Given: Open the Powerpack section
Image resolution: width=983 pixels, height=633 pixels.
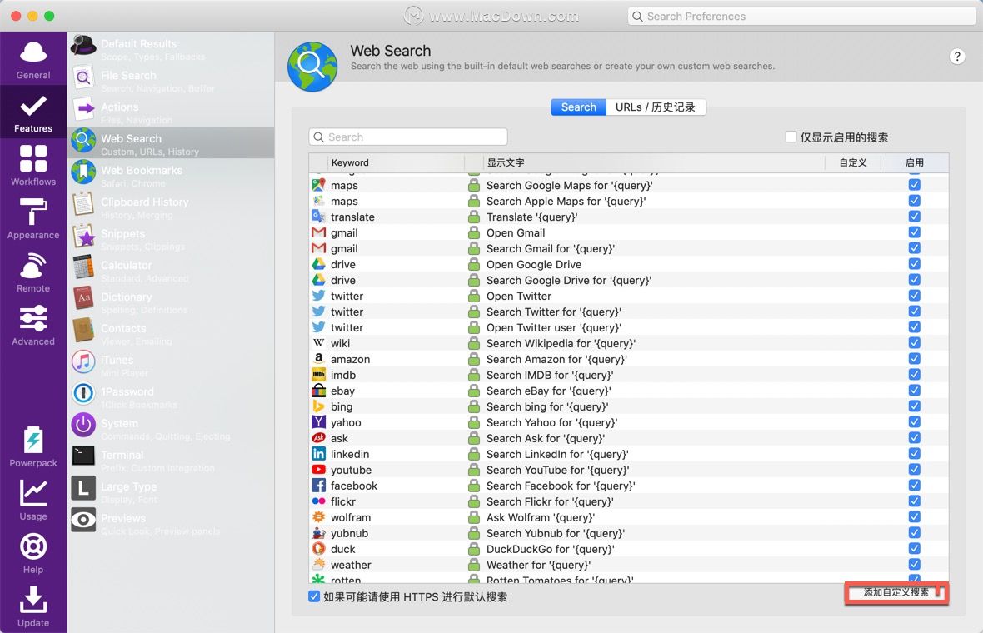Looking at the screenshot, I should 33,446.
